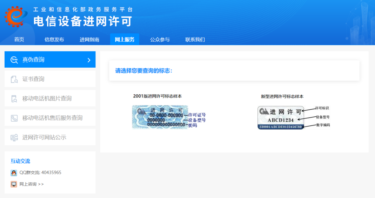Click the 证书查询 document search icon
The height and width of the screenshot is (198, 375).
point(14,79)
